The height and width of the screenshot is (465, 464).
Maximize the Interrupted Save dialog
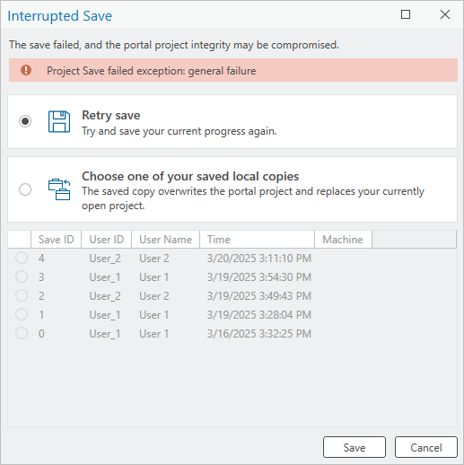(x=406, y=14)
